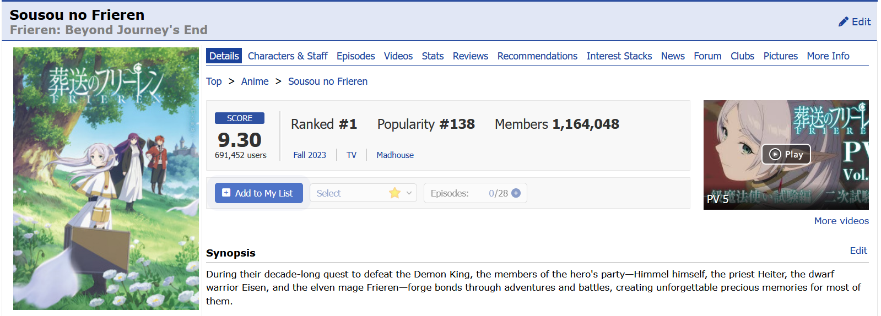Click the Members 1,164,048 text
The image size is (881, 316).
click(x=557, y=124)
